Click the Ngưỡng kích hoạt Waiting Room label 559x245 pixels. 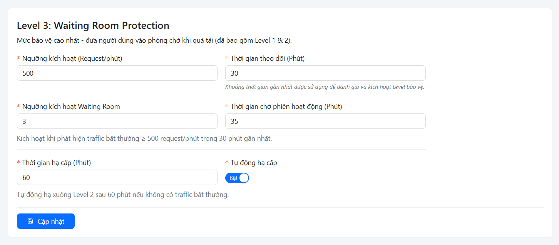click(x=71, y=107)
